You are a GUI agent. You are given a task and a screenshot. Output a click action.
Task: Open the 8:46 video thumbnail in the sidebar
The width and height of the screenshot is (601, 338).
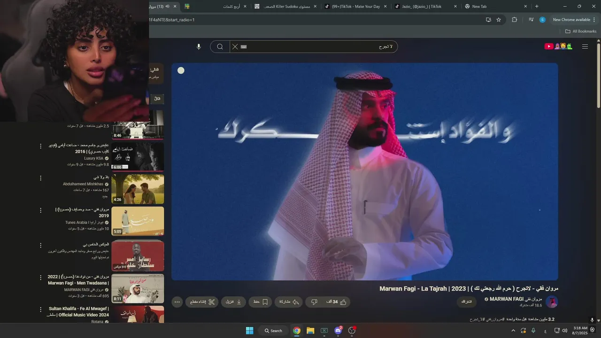click(138, 124)
